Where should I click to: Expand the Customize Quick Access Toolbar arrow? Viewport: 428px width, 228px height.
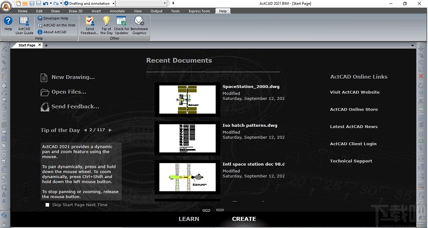point(173,3)
